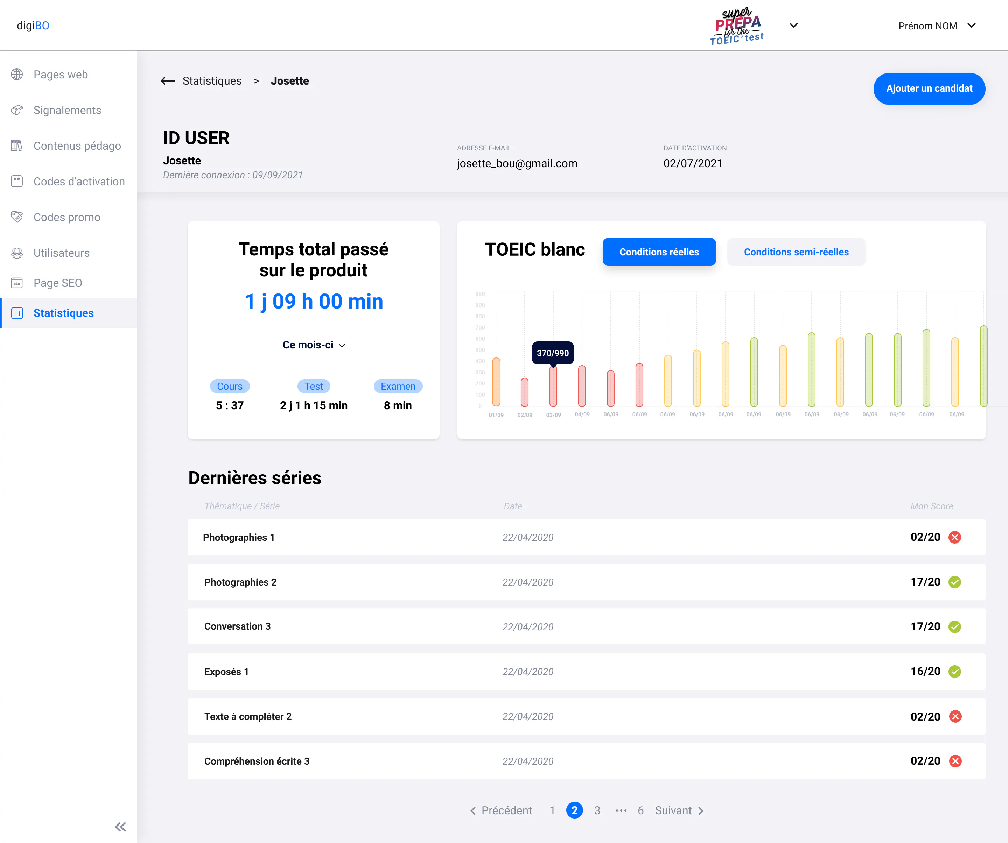Click the green check icon for Conversation 3
Image resolution: width=1008 pixels, height=843 pixels.
[x=954, y=626]
